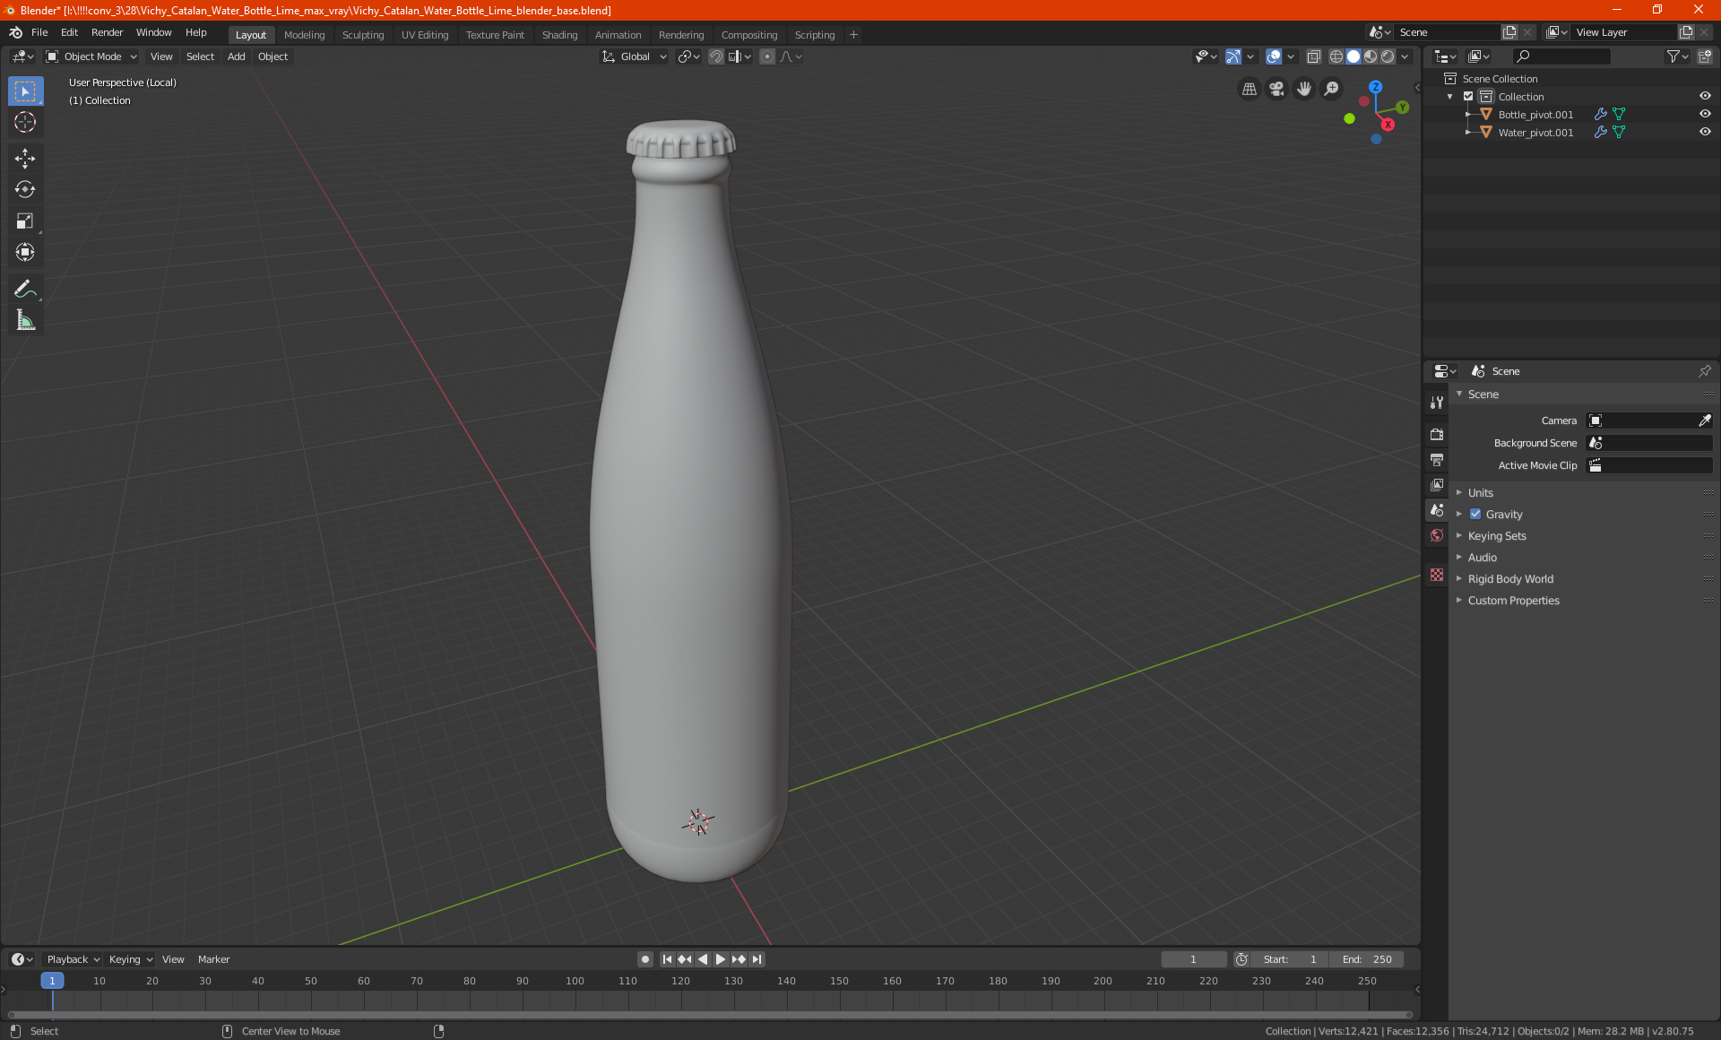Open Global transform orientation dropdown
The image size is (1721, 1040).
pos(635,56)
